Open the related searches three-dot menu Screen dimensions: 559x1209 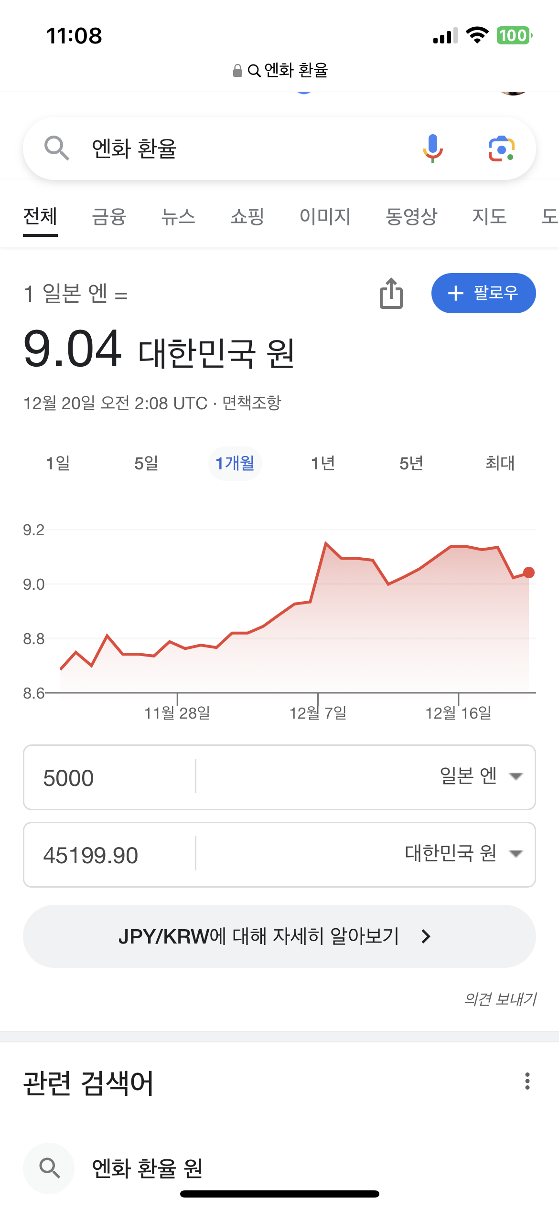click(x=527, y=1081)
